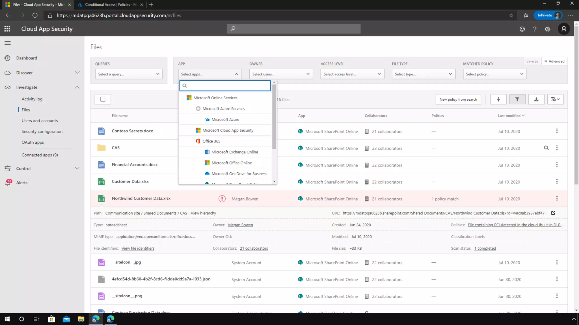Tick the select-all files checkbox
Screen dimensions: 579x325
click(103, 99)
